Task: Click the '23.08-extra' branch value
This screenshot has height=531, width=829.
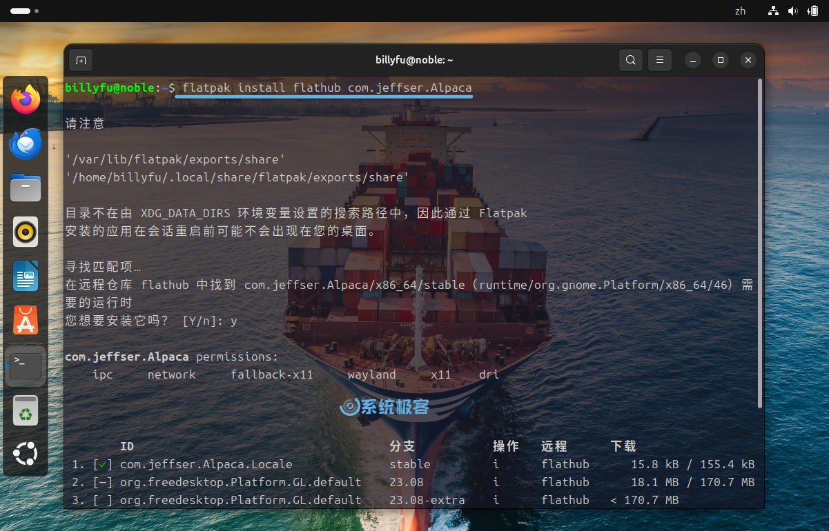Action: pyautogui.click(x=427, y=500)
